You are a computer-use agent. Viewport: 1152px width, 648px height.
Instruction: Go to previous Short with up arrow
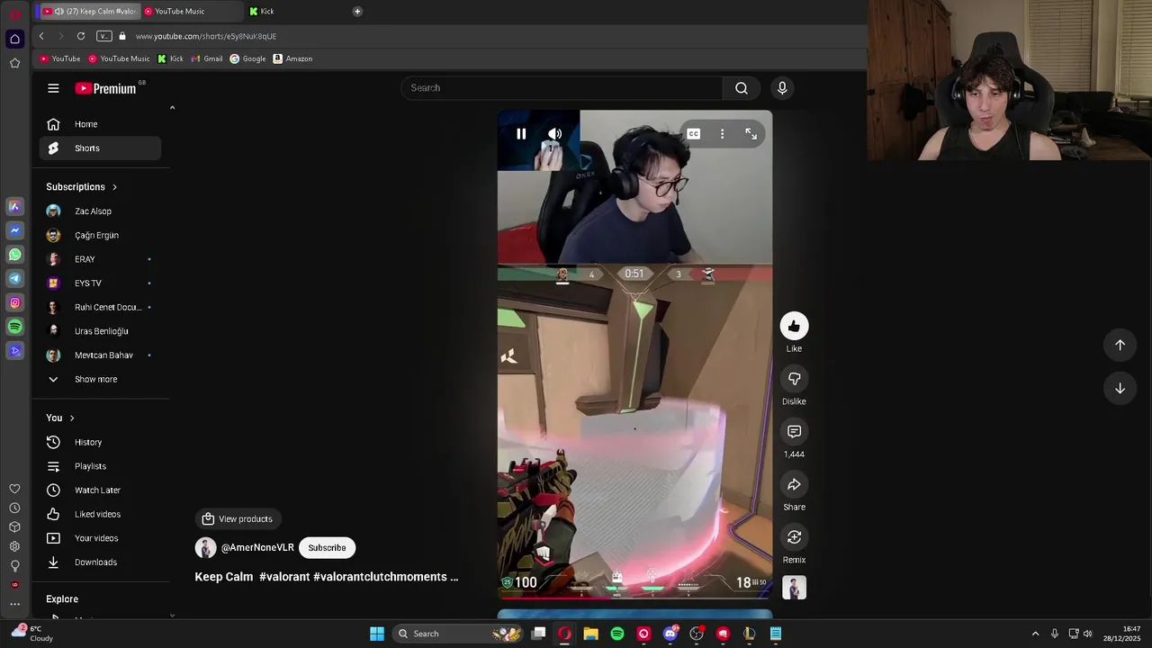(x=1120, y=345)
